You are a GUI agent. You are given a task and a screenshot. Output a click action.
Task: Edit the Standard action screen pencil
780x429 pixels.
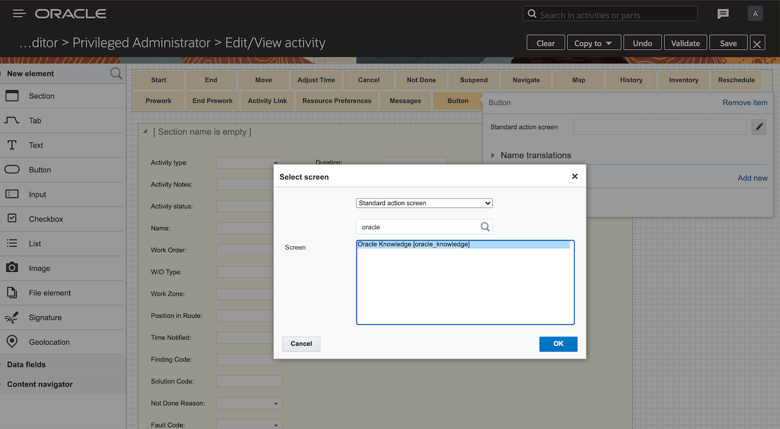point(759,127)
